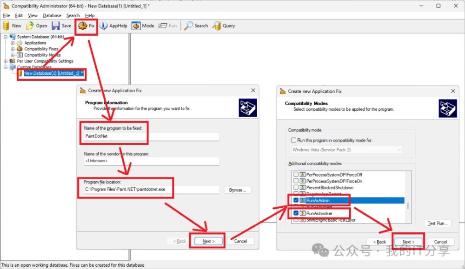Open the Database menu
Screen dimensions: 465x269
click(x=52, y=16)
